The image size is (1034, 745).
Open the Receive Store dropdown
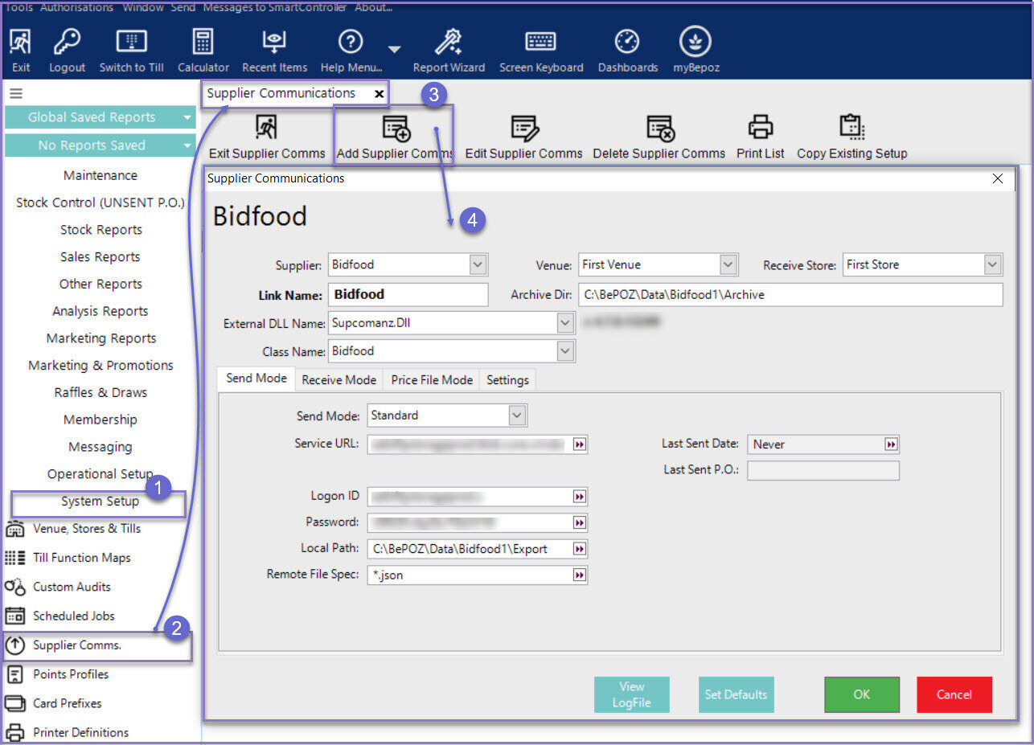tap(993, 264)
